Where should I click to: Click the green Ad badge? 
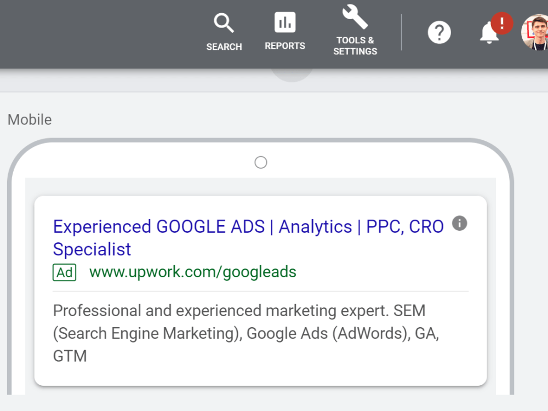coord(64,272)
